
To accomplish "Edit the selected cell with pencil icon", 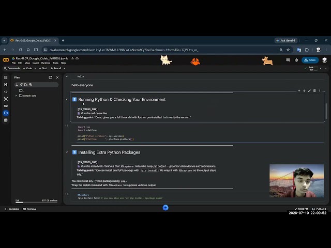I will pyautogui.click(x=309, y=91).
